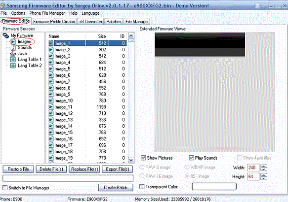
Task: Select the My Firmware phone icon
Action: coord(6,35)
